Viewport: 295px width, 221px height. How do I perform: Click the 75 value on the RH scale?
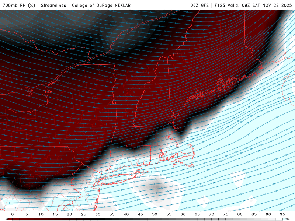(x=226, y=214)
